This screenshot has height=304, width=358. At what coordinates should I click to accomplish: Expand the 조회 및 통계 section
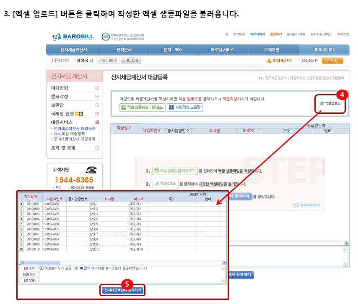(97, 148)
